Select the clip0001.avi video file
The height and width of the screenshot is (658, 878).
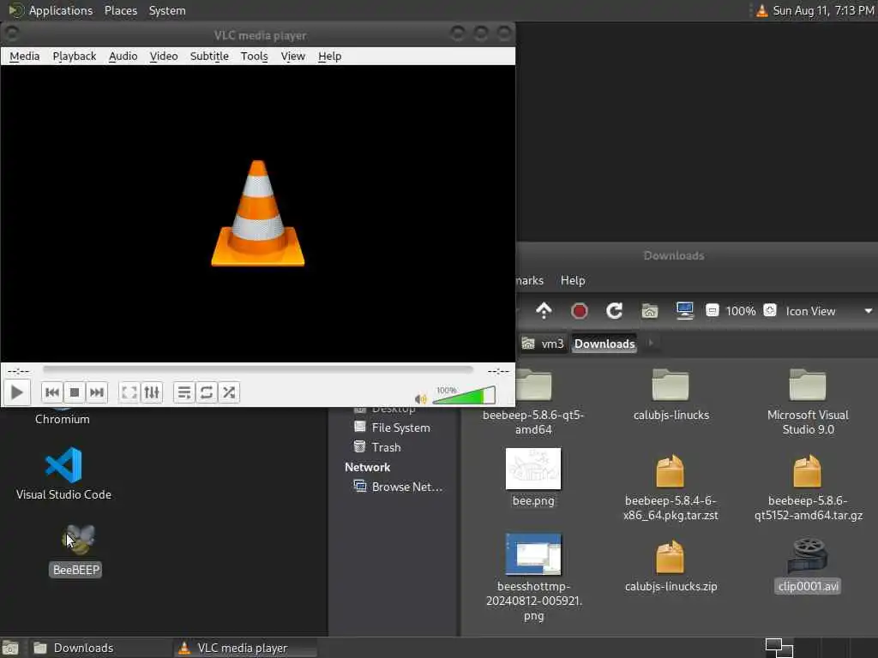pos(808,565)
